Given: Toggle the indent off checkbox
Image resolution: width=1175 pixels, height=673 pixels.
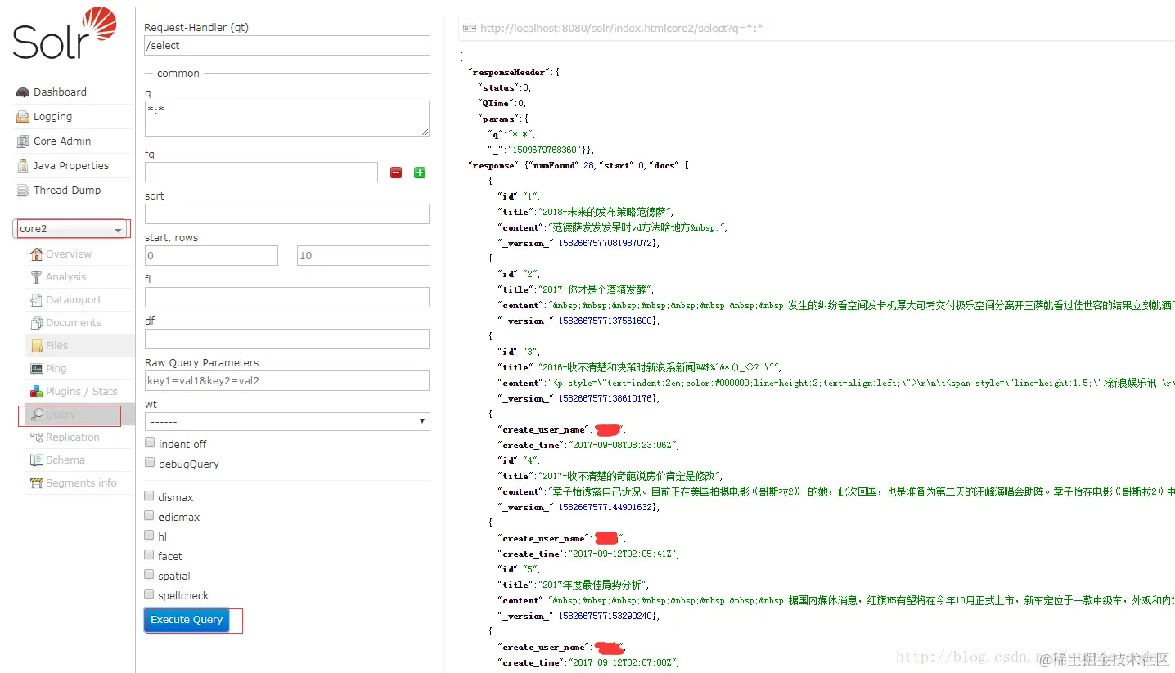Looking at the screenshot, I should (150, 443).
